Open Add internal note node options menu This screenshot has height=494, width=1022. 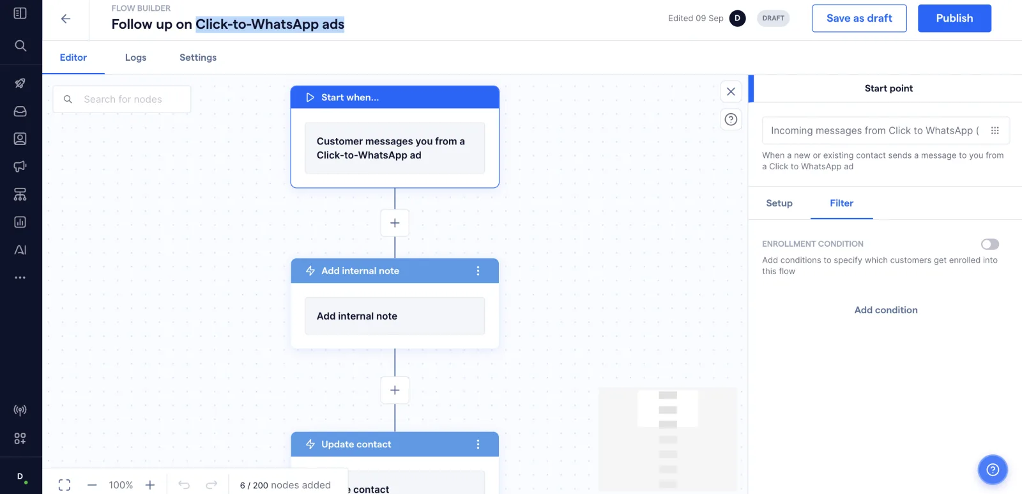[478, 271]
